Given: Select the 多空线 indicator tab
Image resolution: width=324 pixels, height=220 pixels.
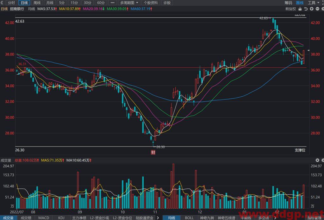Looking at the screenshot, I should (263, 218).
